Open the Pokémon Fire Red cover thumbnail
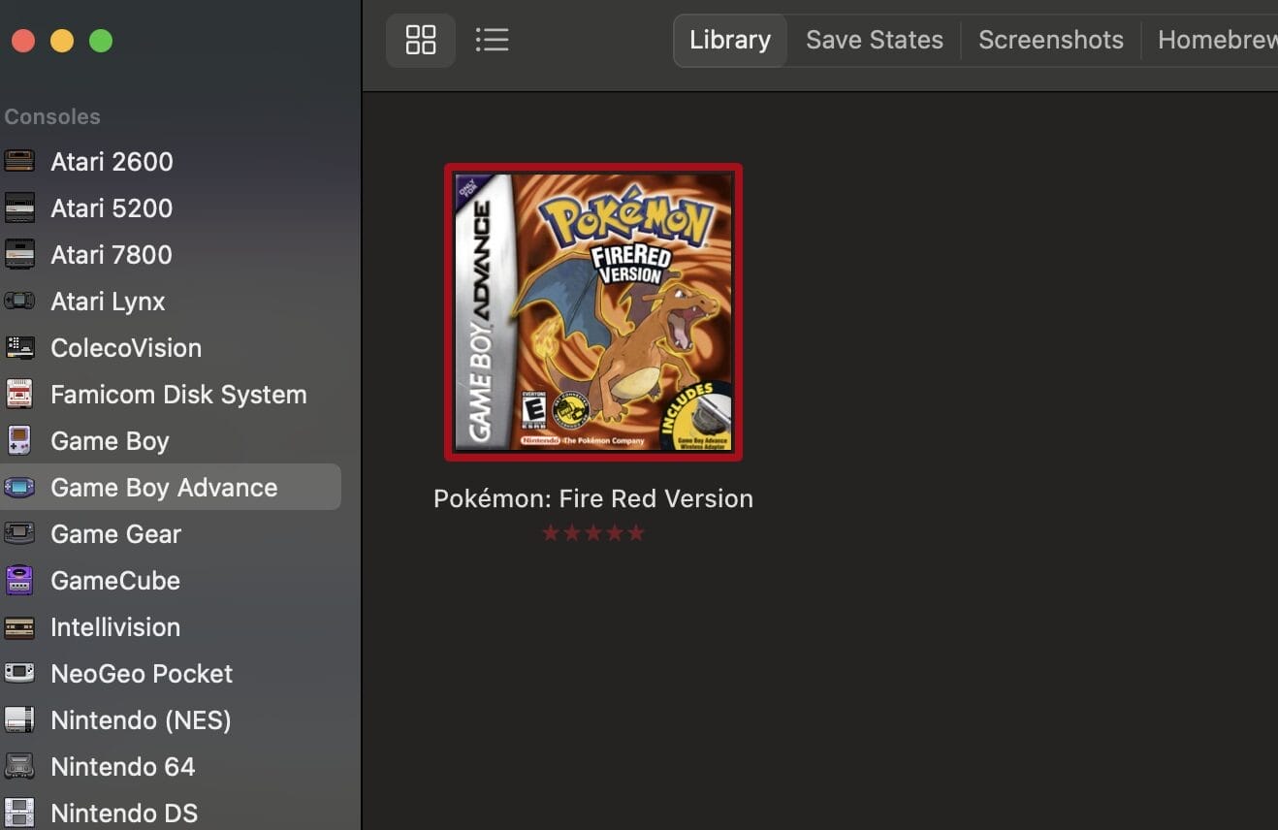Viewport: 1278px width, 830px height. coord(592,311)
